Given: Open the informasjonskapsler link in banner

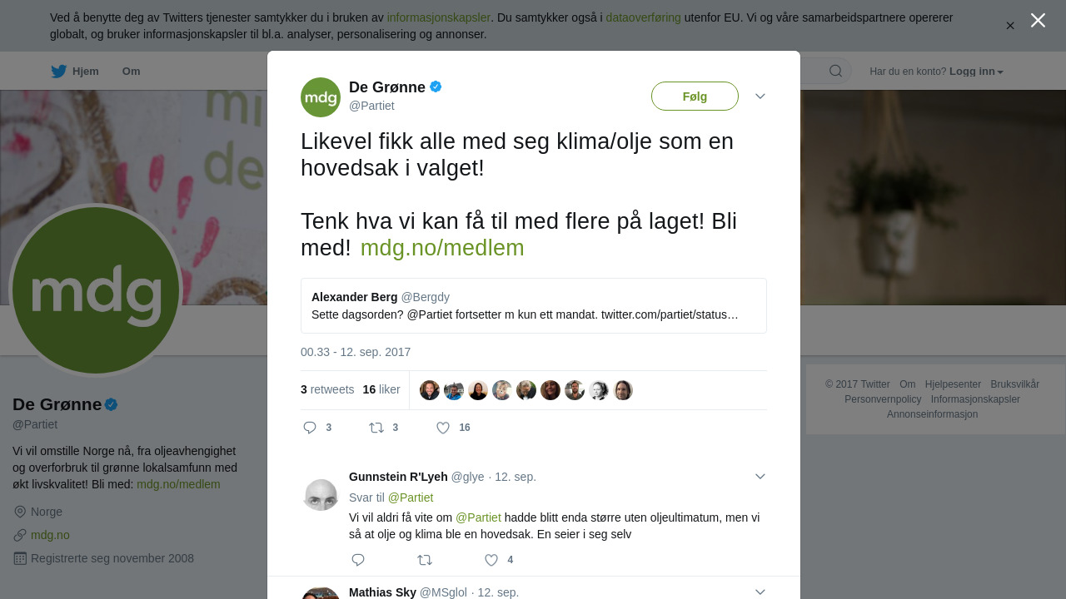Looking at the screenshot, I should pos(438,17).
